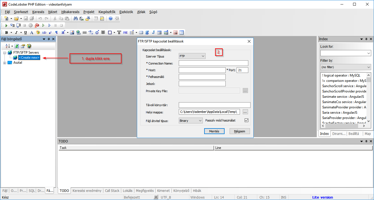
Task: Expand the Asztal tree node
Action: (5, 63)
